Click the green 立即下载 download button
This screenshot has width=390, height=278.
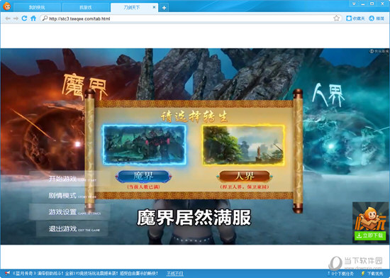370,235
